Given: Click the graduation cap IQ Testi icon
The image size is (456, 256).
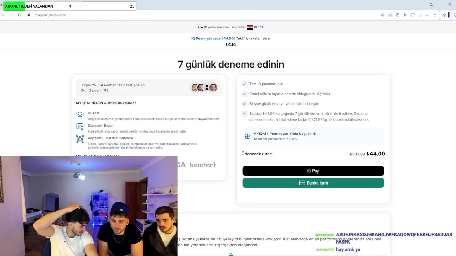Looking at the screenshot, I should click(x=80, y=114).
